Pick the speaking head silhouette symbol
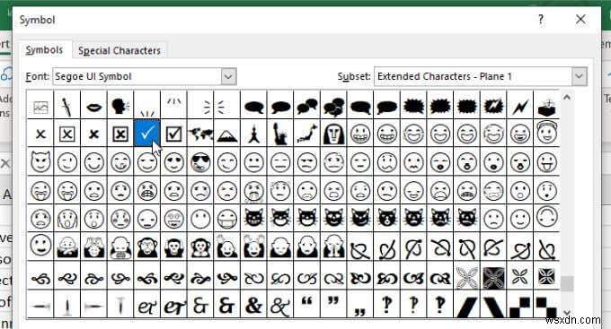611x329 pixels. (x=120, y=106)
